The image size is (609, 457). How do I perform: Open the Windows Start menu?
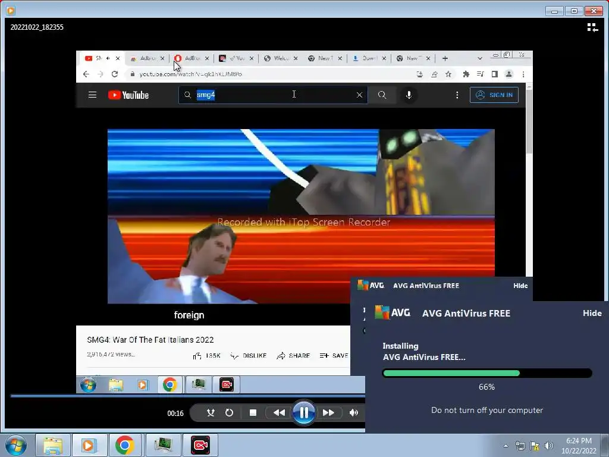pos(16,445)
